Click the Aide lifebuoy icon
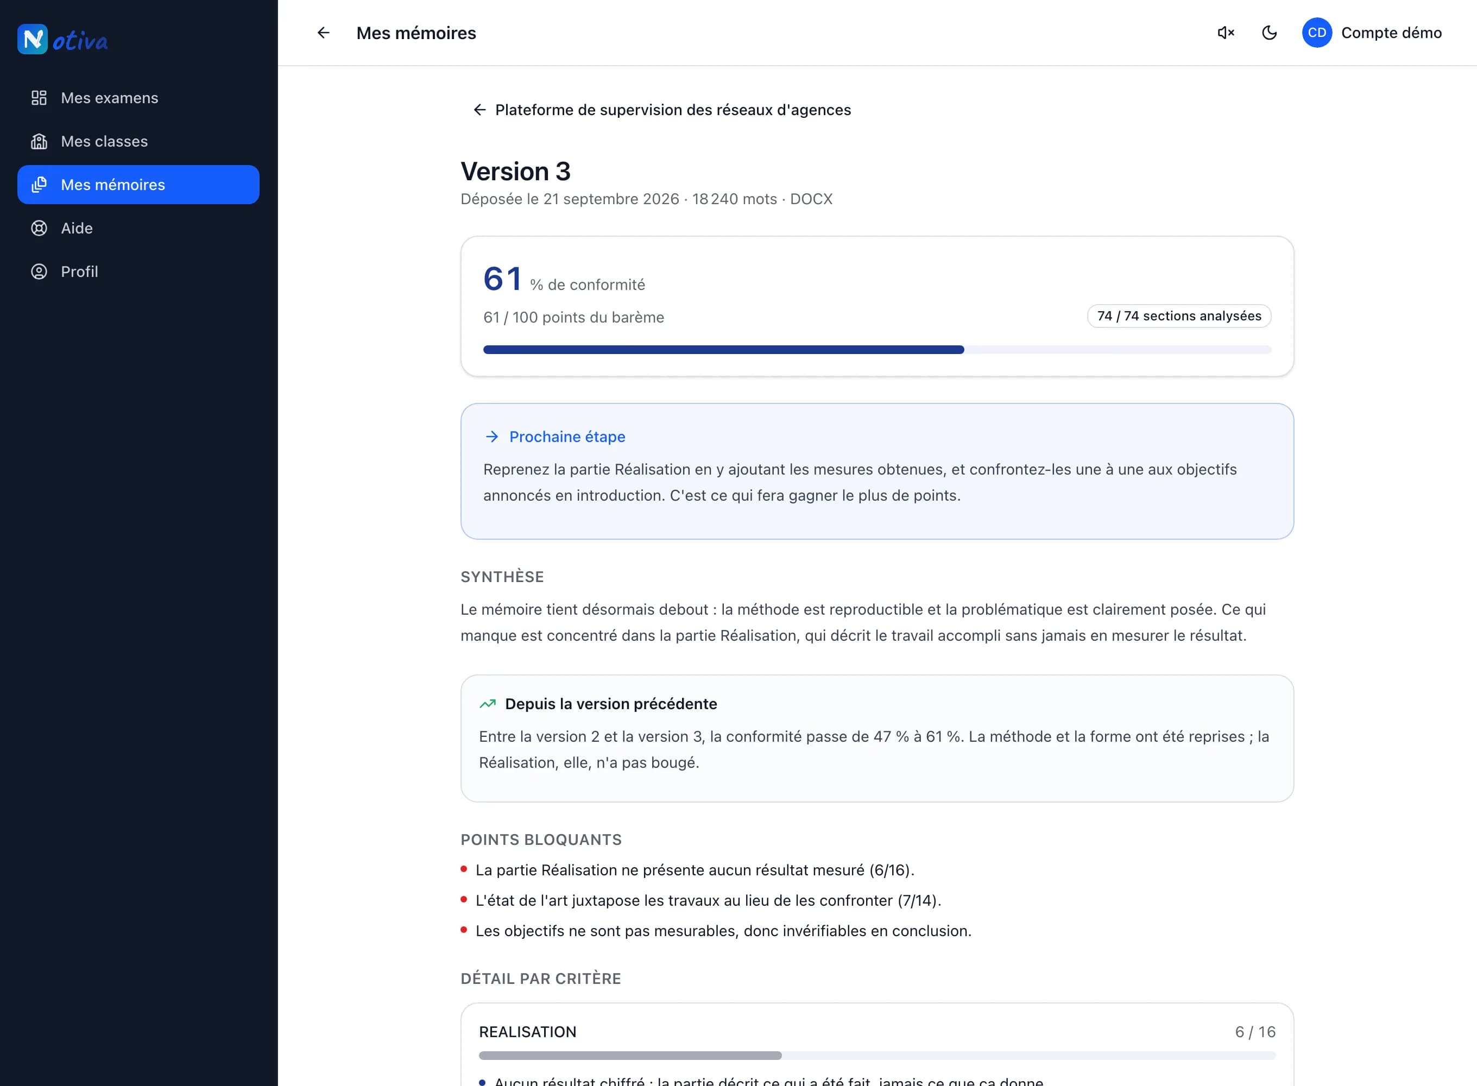The image size is (1477, 1086). [39, 228]
